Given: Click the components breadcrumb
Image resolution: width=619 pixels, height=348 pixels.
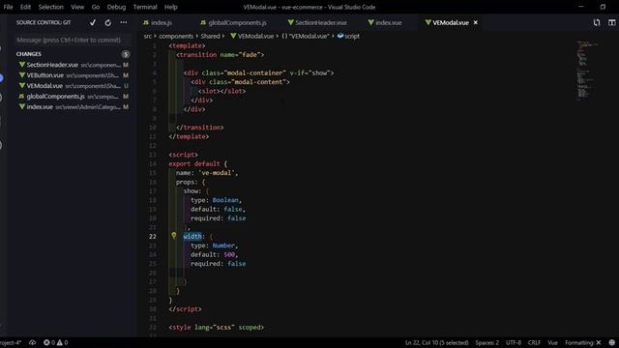Looking at the screenshot, I should pos(176,36).
